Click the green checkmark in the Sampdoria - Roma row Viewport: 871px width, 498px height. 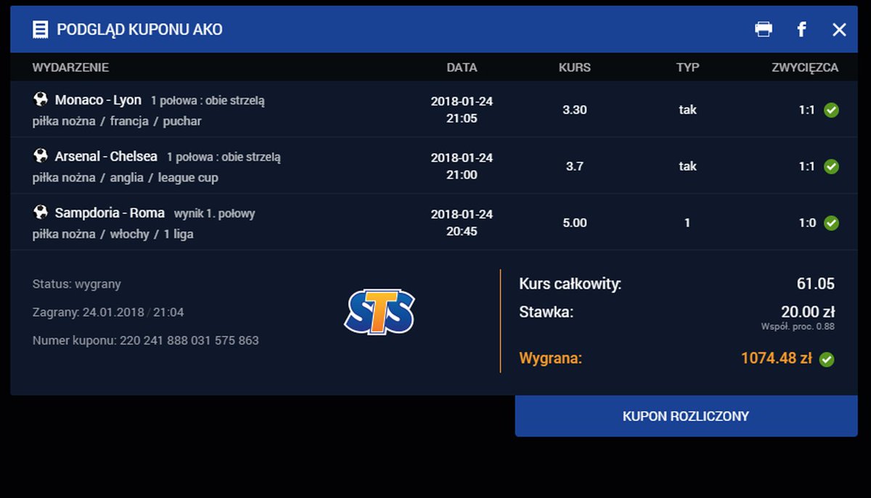832,224
